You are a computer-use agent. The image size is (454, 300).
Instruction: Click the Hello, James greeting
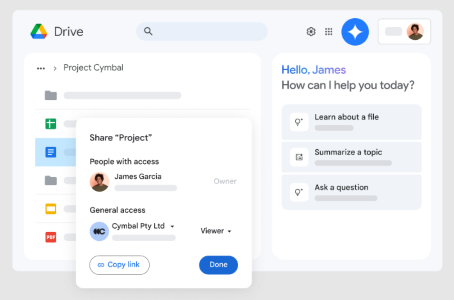point(314,70)
